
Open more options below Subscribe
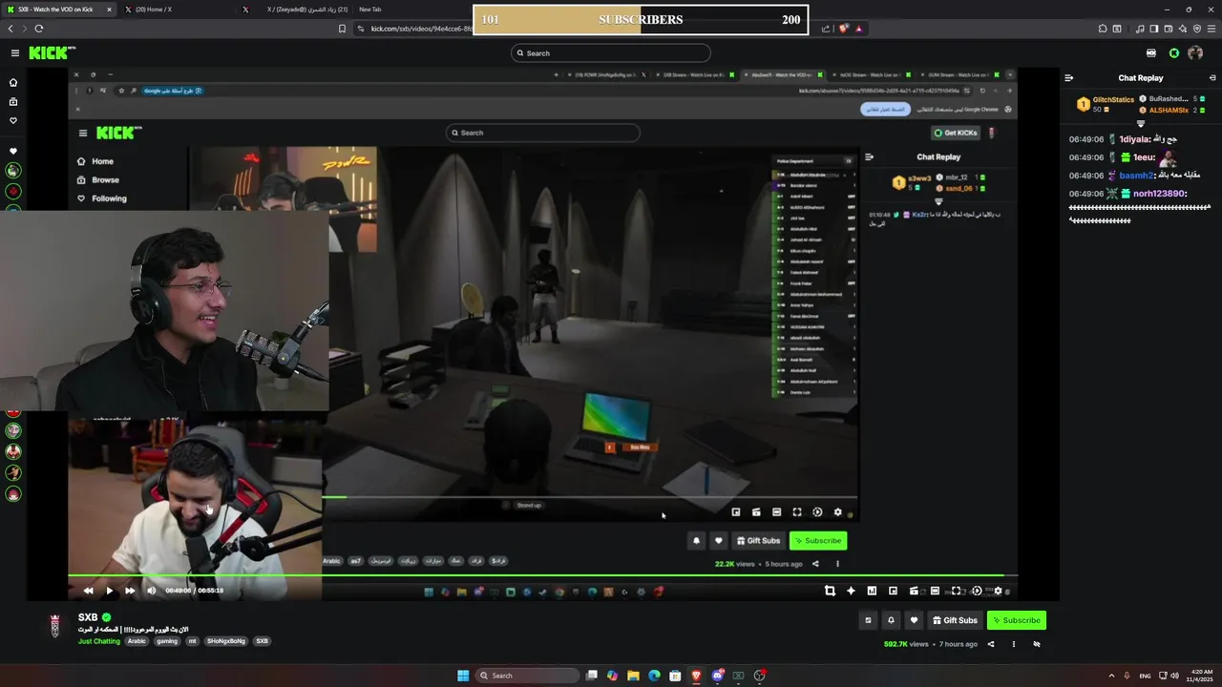pos(1013,644)
